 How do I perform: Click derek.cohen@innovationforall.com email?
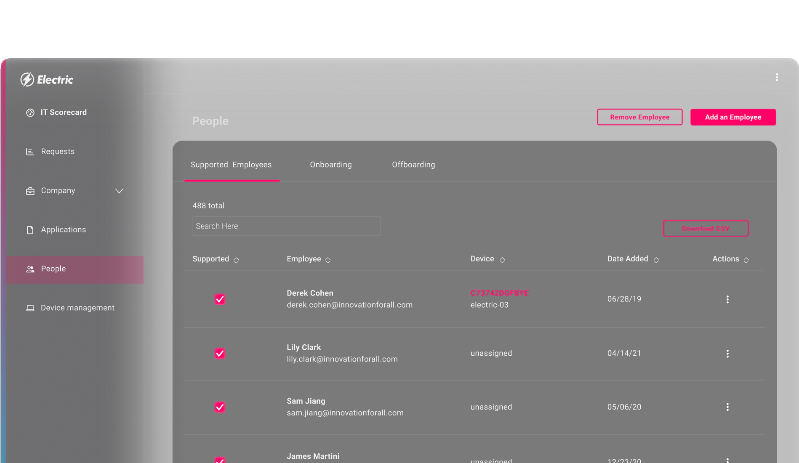[x=349, y=305]
